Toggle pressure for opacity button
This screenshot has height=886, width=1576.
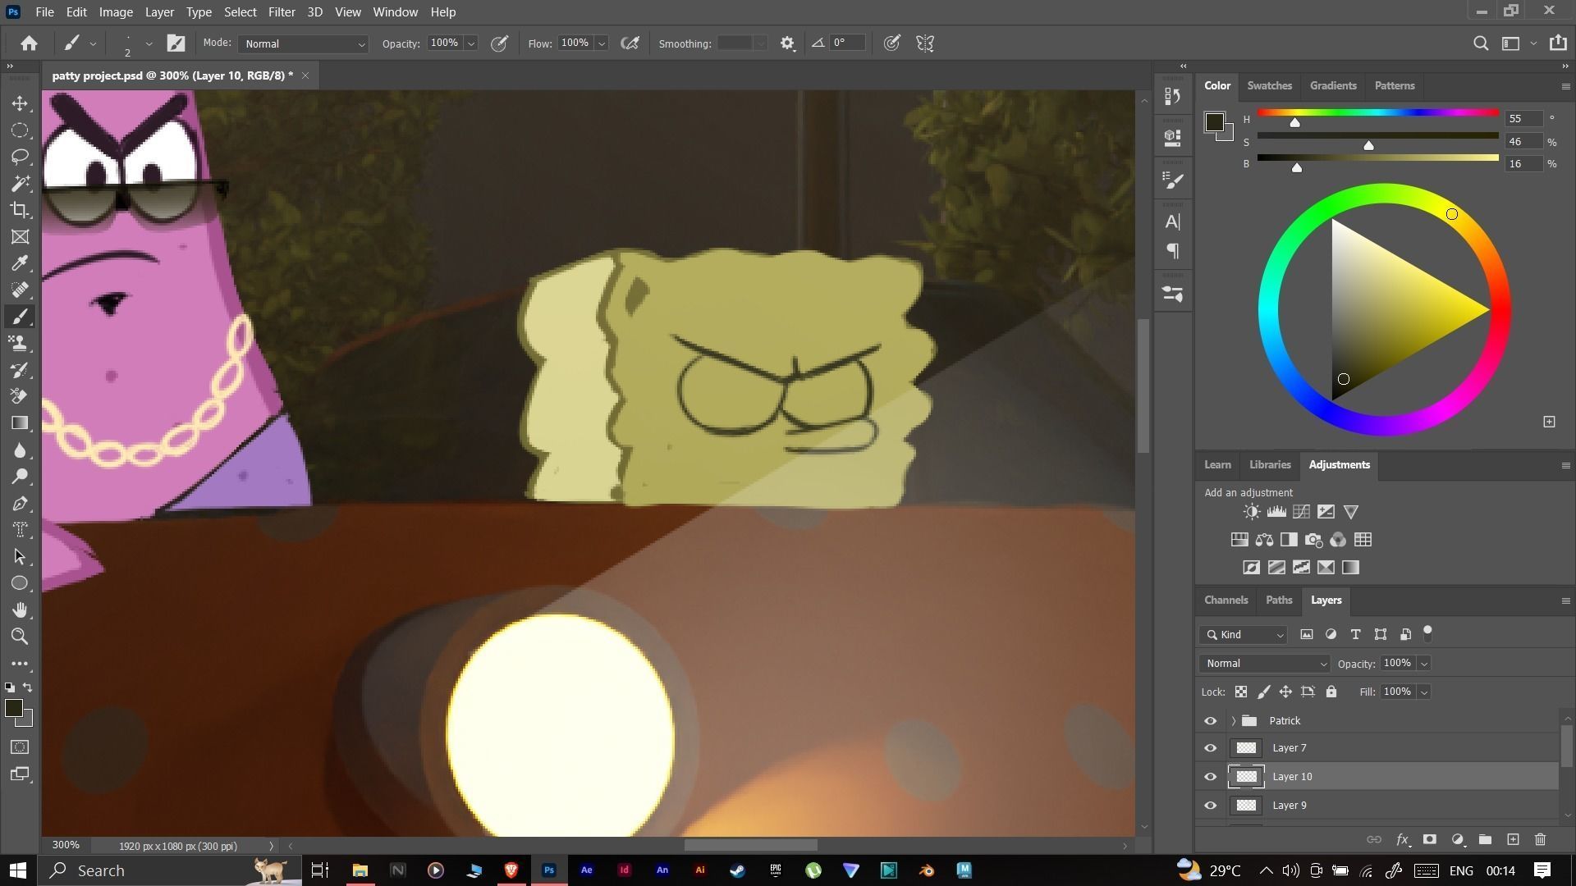pos(499,43)
